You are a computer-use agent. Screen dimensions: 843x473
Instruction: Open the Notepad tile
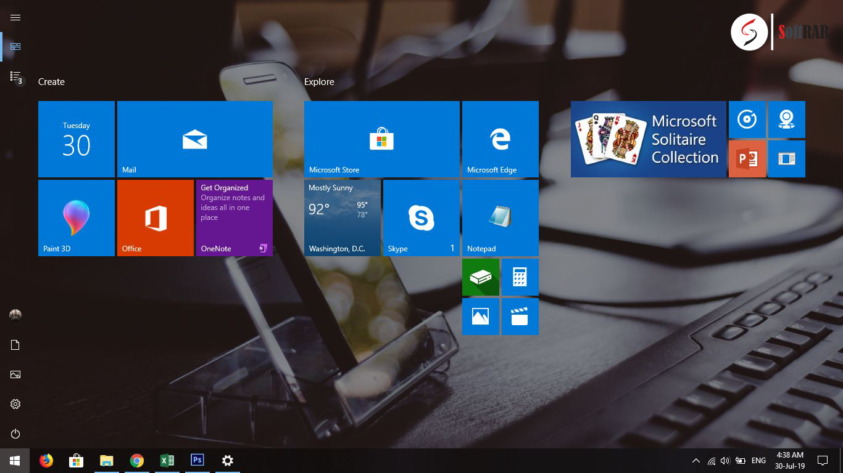point(500,218)
